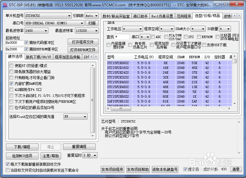This screenshot has width=246, height=178.
Task: Click the STC-ISP app icon in title bar
Action: [5, 5]
